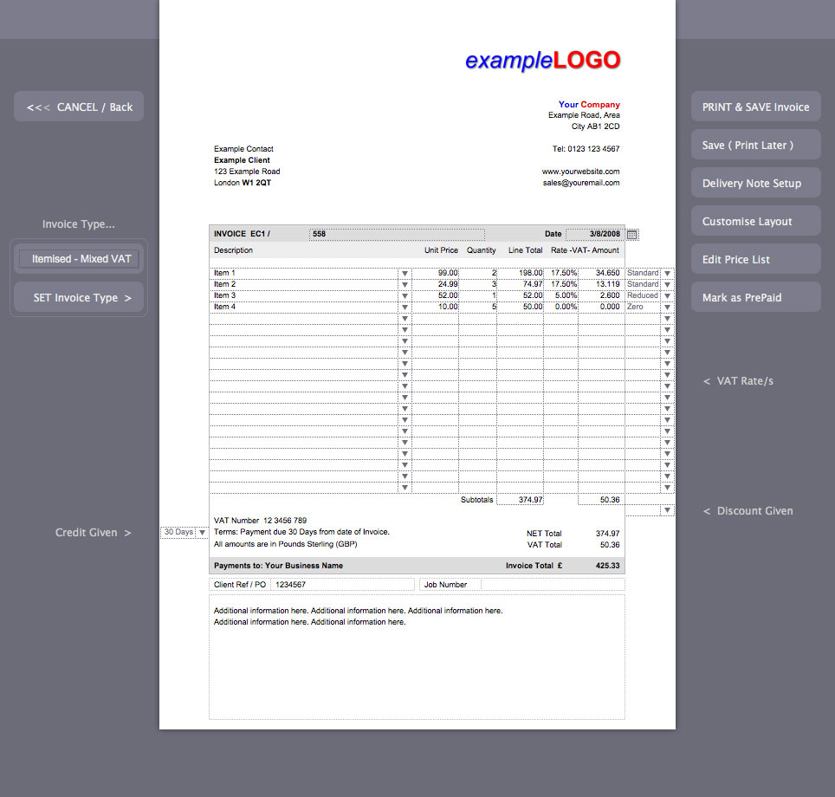Click the Item 2 VAT amount 13.119
Image resolution: width=835 pixels, height=797 pixels.
(x=602, y=284)
